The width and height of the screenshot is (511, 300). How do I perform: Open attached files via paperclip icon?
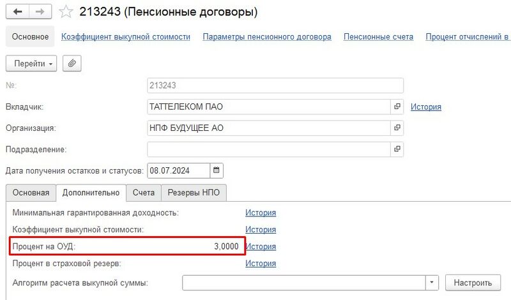click(x=72, y=63)
